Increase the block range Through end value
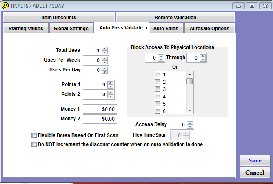The image size is (273, 184). pos(202,56)
